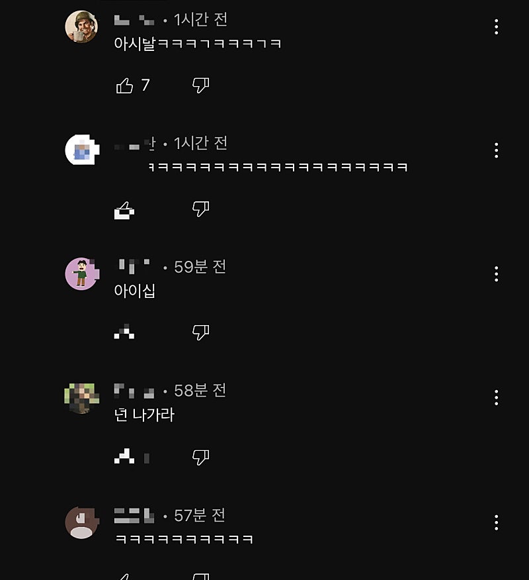Open options for the 57분 전 comment

pyautogui.click(x=496, y=522)
